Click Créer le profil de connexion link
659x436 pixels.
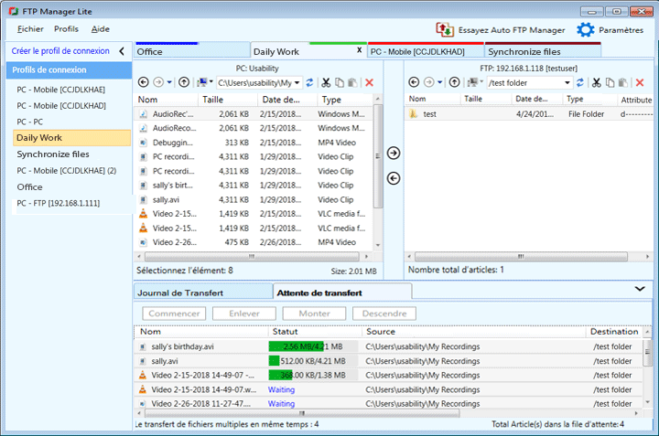click(60, 51)
